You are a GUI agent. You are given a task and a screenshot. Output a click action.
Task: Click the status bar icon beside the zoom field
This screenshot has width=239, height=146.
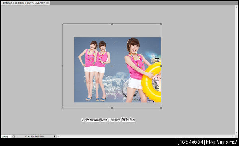coord(14,136)
